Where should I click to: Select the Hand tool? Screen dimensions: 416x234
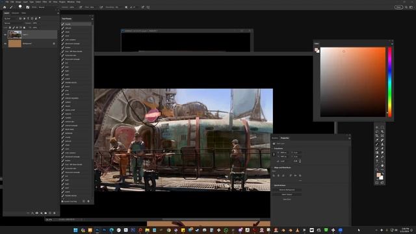point(382,165)
